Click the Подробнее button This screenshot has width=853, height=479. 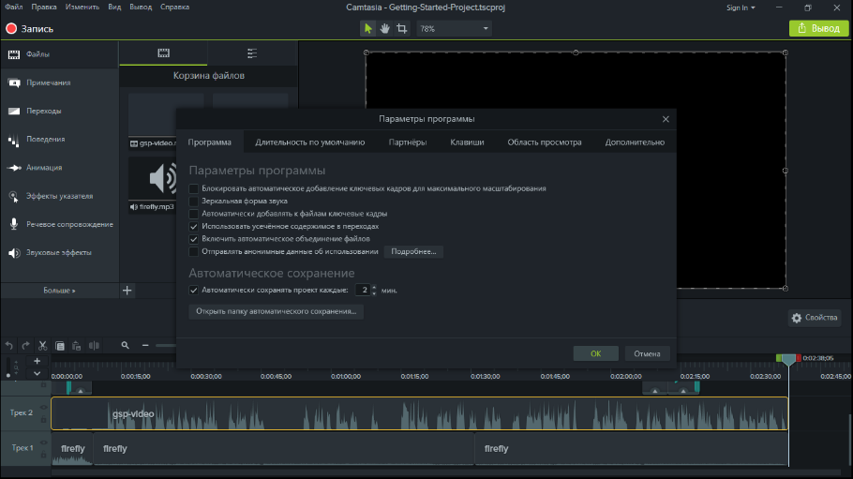(x=412, y=251)
